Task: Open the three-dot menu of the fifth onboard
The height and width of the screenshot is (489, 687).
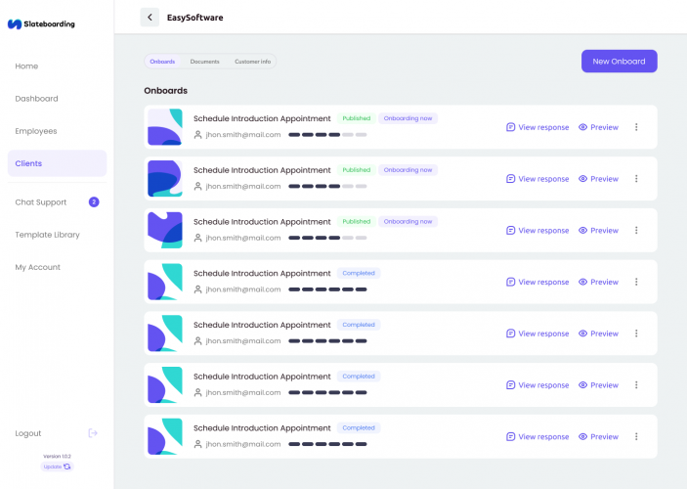Action: [x=636, y=333]
